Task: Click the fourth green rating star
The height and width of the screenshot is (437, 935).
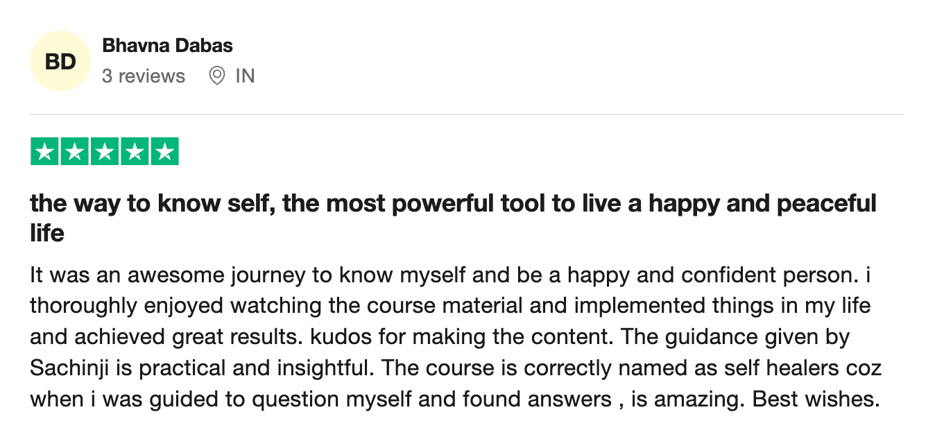Action: pos(135,152)
